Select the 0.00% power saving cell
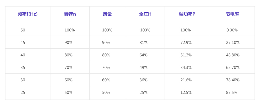This screenshot has height=105, width=260. click(232, 30)
